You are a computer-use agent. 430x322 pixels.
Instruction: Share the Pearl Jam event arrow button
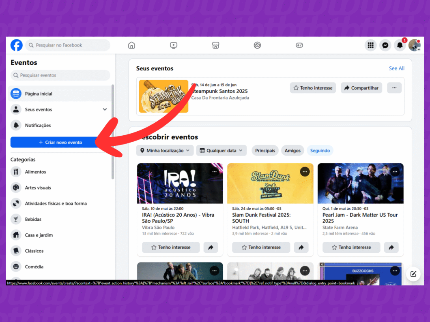coord(391,247)
